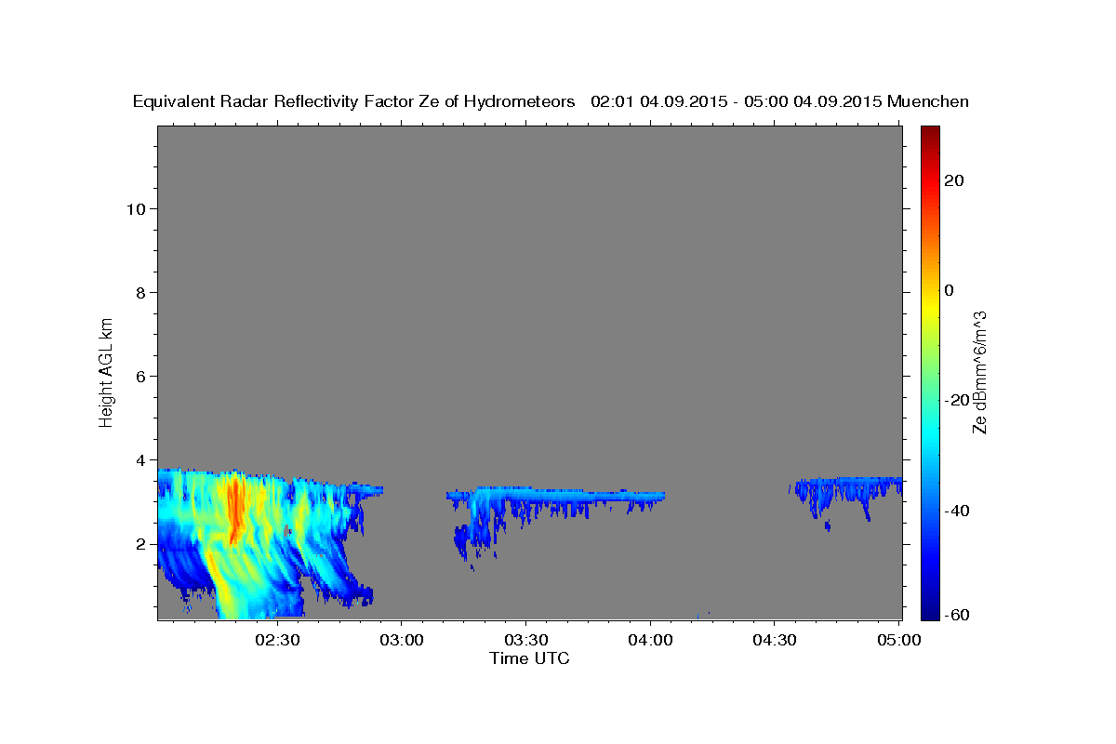Click the height tick label 6

tap(141, 377)
